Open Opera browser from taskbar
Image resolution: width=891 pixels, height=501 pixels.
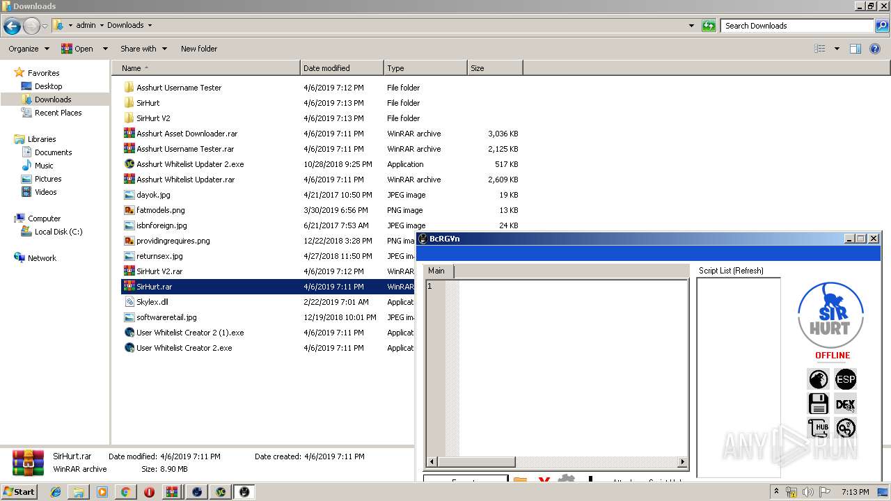[149, 492]
